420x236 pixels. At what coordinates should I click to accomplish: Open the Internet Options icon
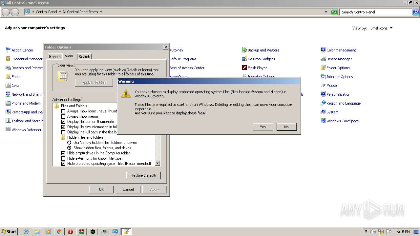pyautogui.click(x=323, y=76)
